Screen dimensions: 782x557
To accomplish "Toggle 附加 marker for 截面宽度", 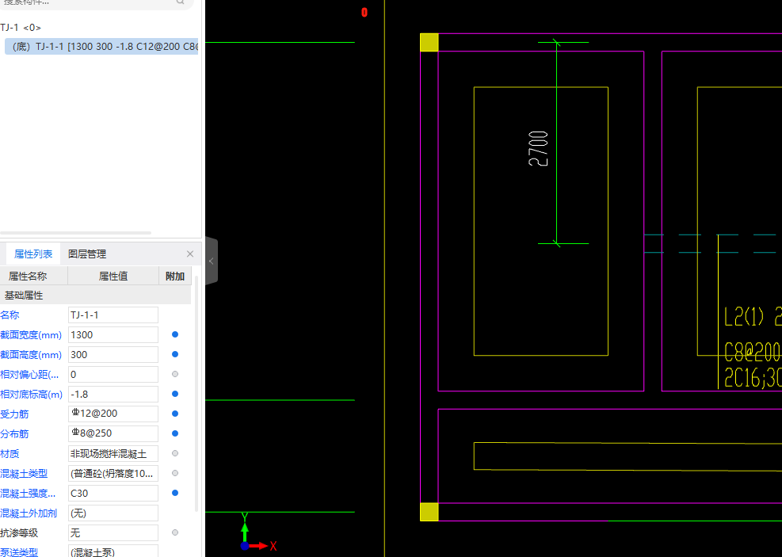I will coord(175,334).
